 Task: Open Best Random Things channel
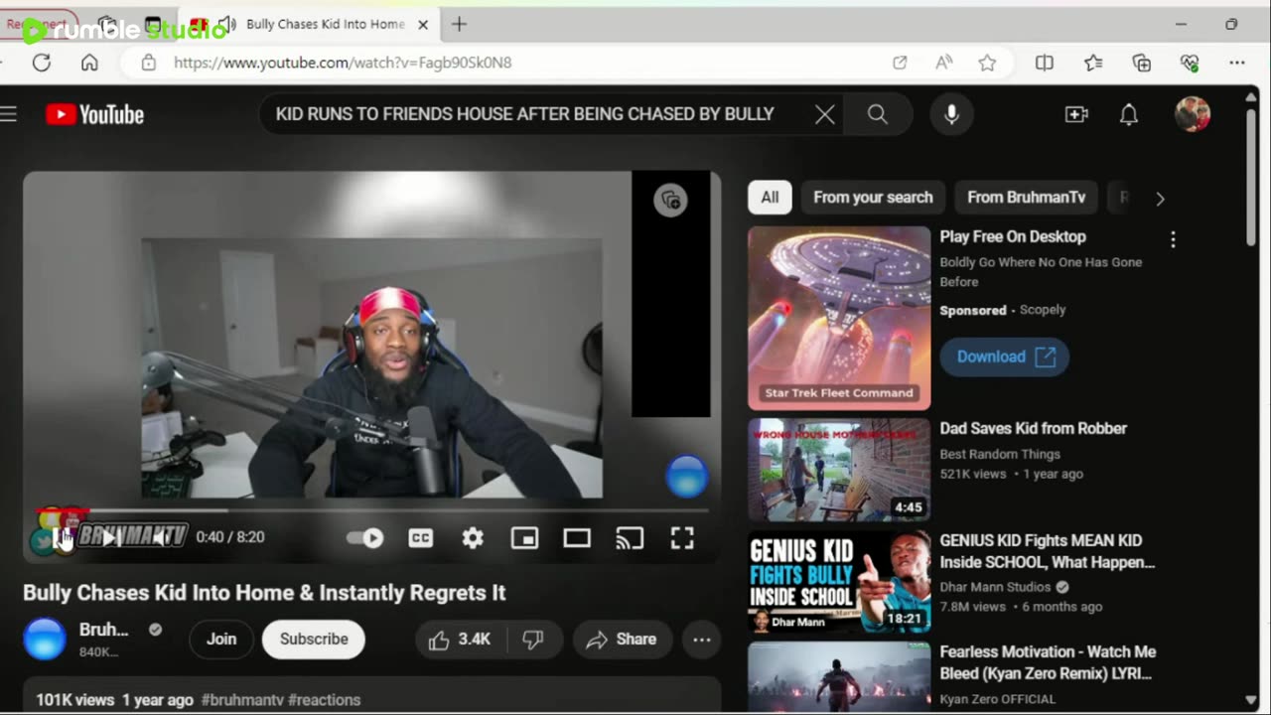1000,454
